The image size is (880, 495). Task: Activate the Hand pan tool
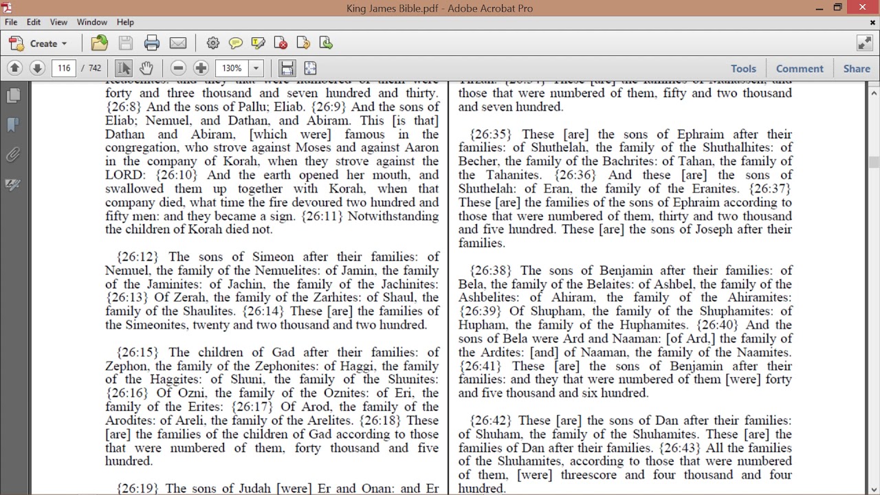[x=146, y=68]
